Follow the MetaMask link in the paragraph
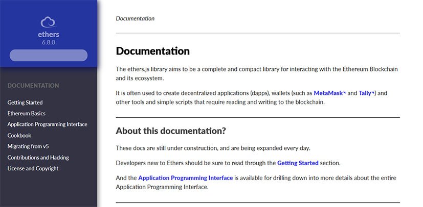 pyautogui.click(x=327, y=93)
